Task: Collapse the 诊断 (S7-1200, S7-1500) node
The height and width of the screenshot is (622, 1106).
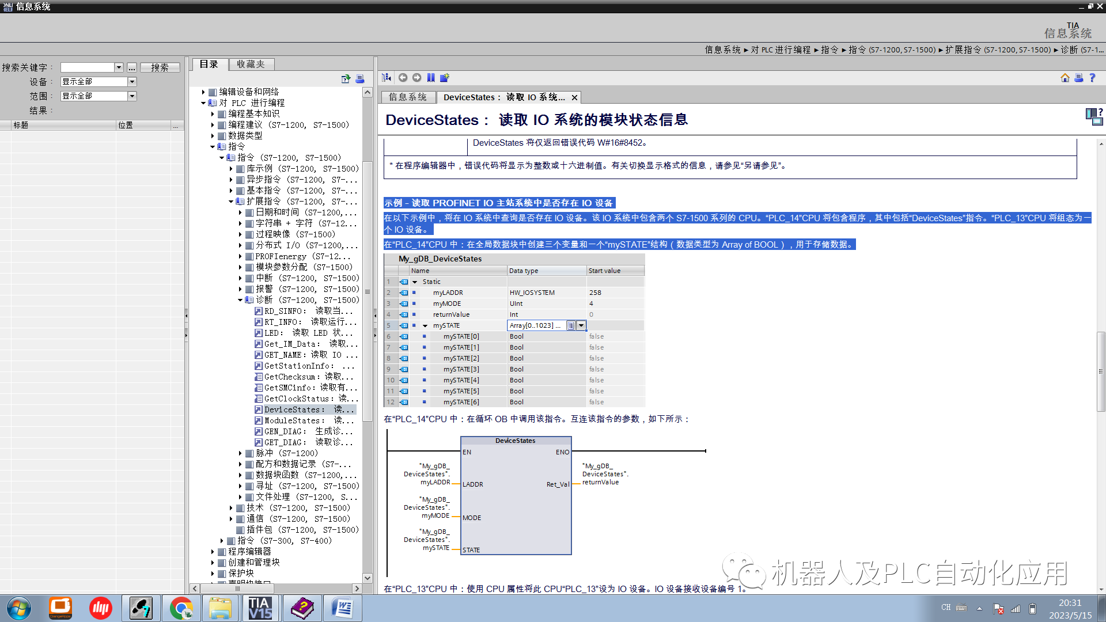Action: coord(241,299)
